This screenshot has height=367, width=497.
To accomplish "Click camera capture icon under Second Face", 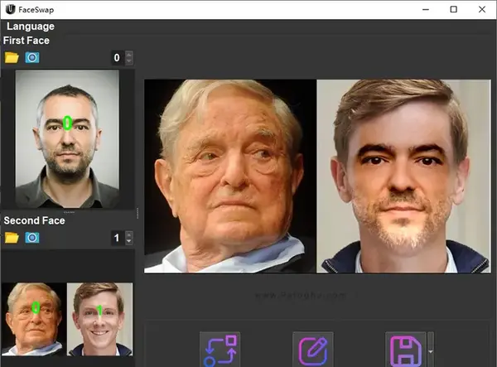I will [x=32, y=238].
